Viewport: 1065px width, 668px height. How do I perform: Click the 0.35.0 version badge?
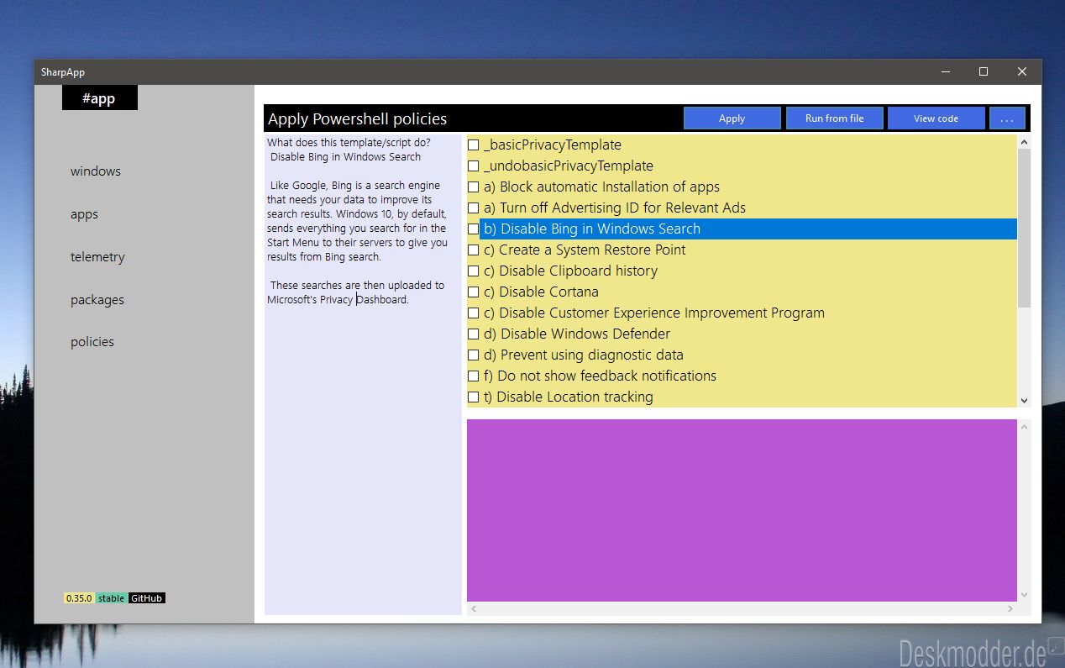click(x=79, y=598)
